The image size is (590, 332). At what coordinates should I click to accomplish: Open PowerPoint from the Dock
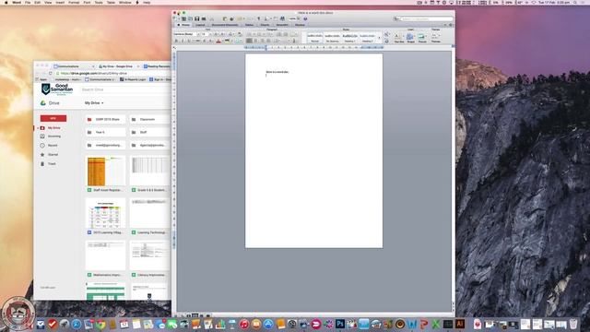point(424,324)
